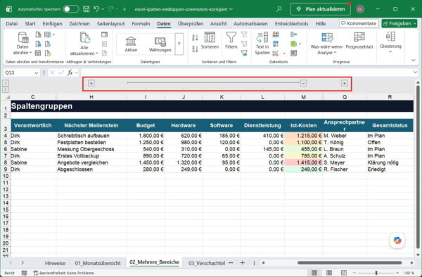Open the Kommentare pane
This screenshot has width=422, height=277.
[x=359, y=23]
